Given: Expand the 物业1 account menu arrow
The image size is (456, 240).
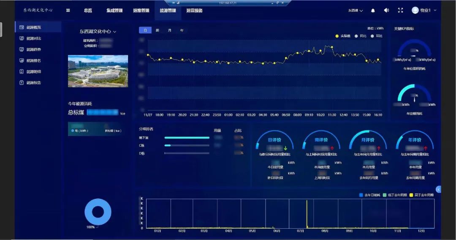Looking at the screenshot, I should 435,11.
